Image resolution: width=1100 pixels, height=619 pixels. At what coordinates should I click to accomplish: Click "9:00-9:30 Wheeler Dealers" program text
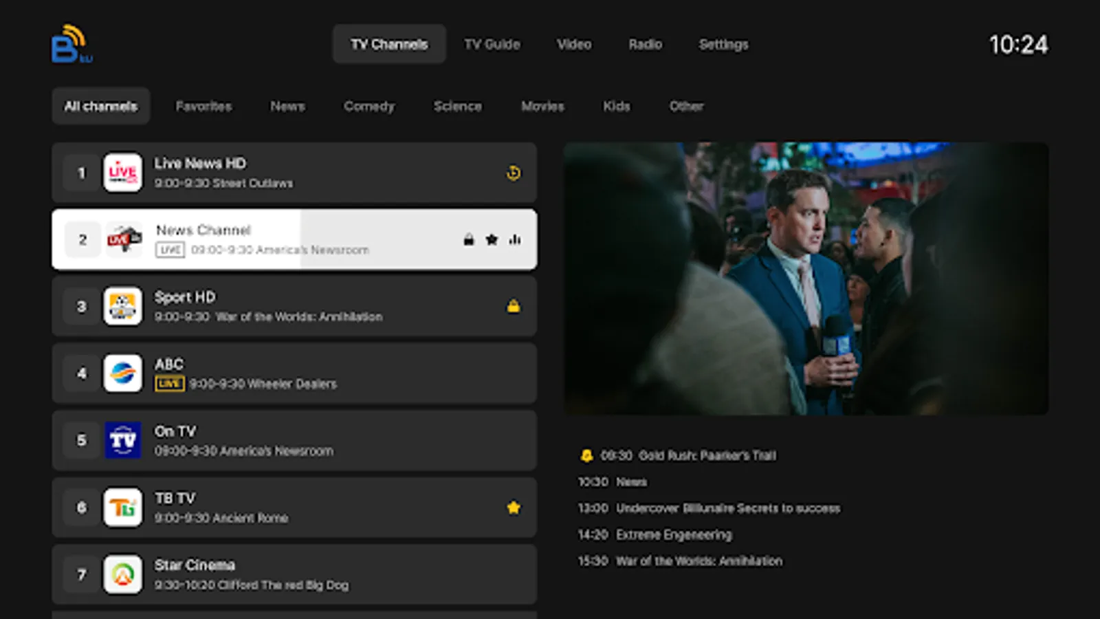pos(263,384)
